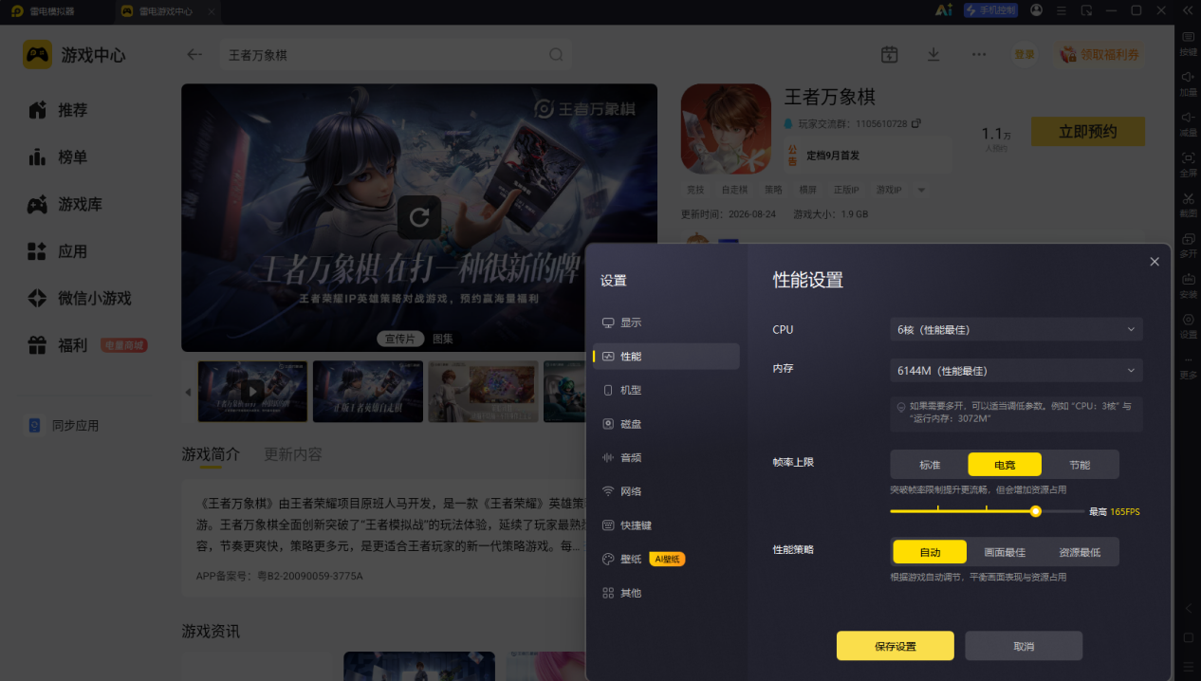Click the Android back triangle at bottom right

point(1188,607)
